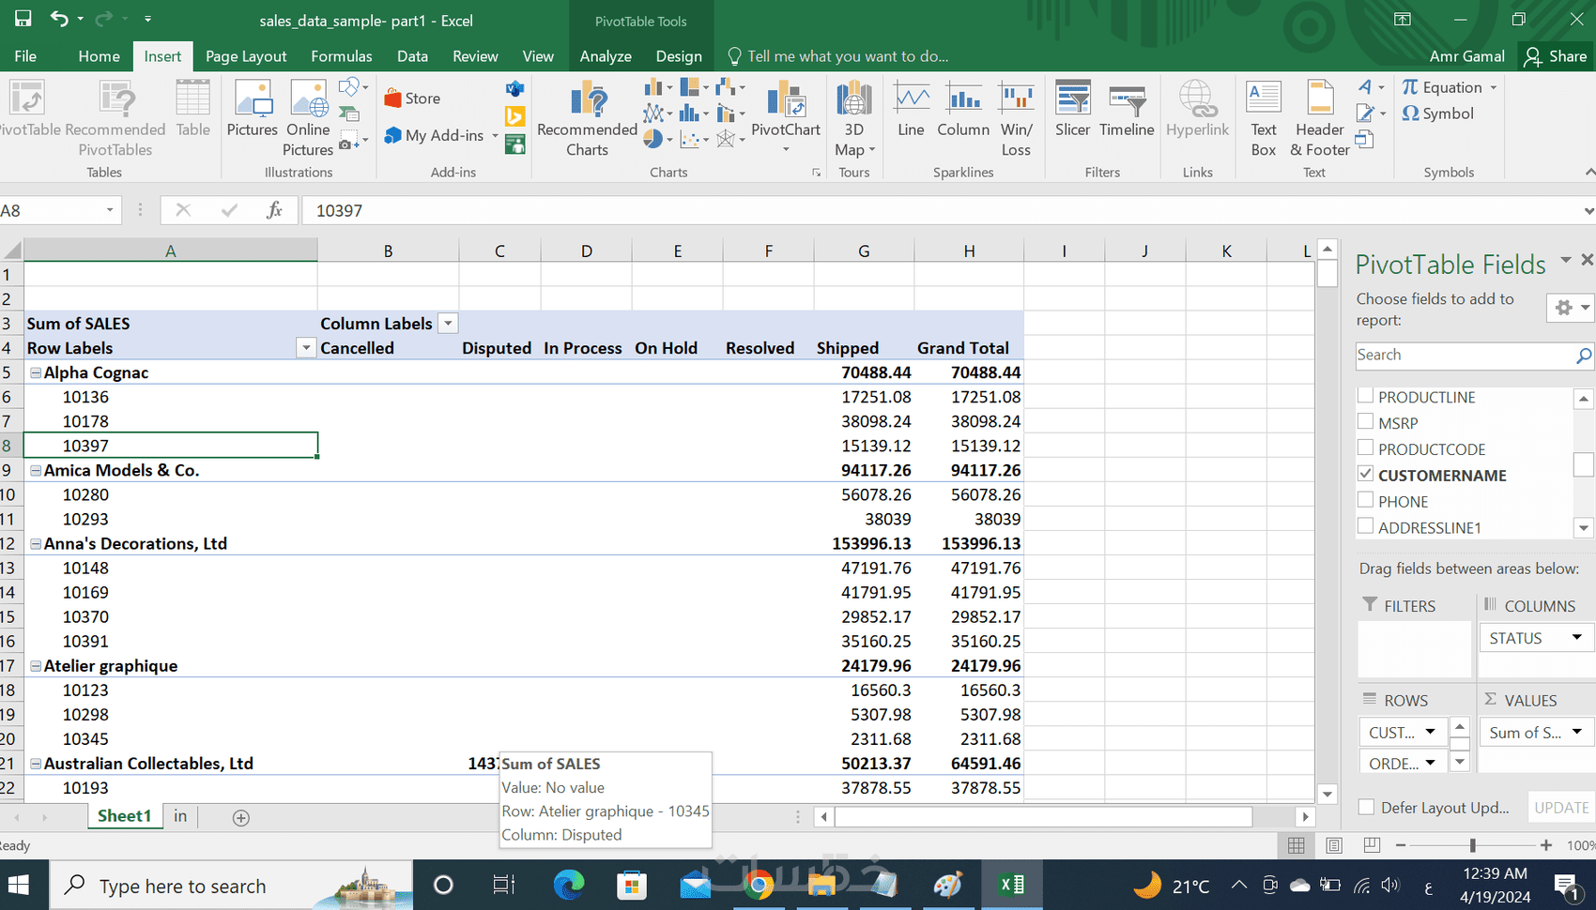Open the Row Labels filter dropdown

pyautogui.click(x=306, y=348)
